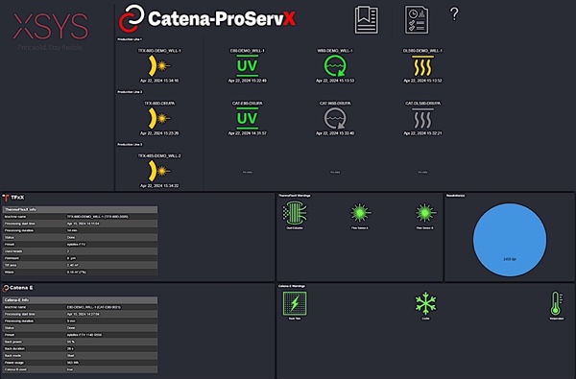Select the green washer icon in Production Line 1

[x=335, y=66]
